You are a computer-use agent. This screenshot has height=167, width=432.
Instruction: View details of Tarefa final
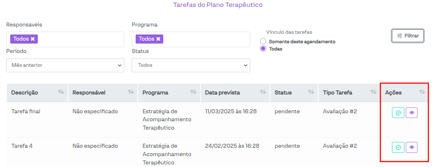[412, 113]
